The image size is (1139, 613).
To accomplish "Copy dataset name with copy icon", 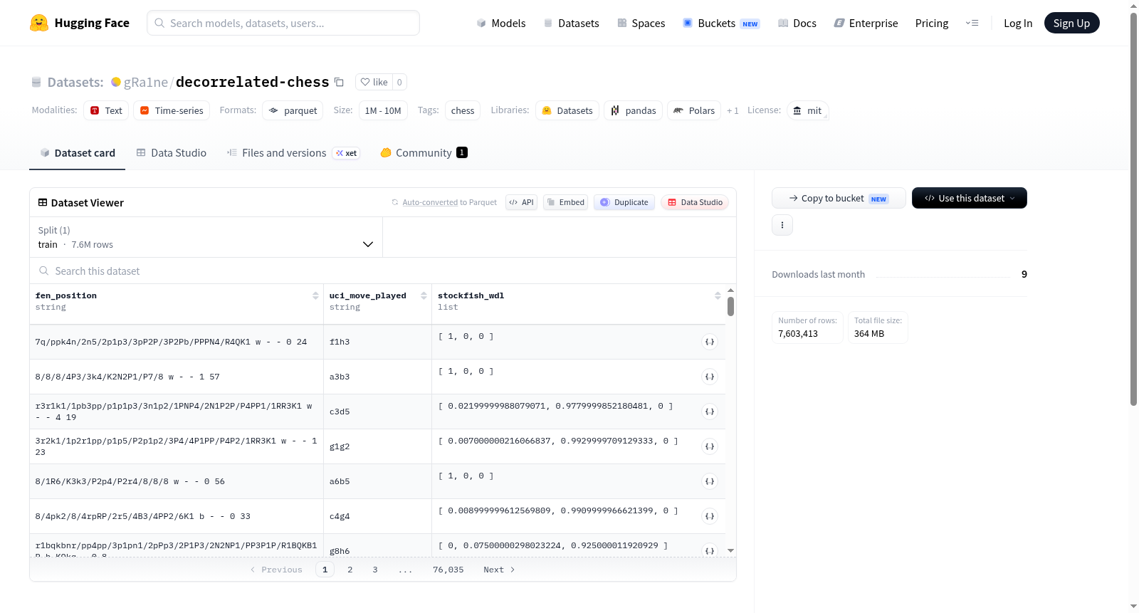I will pos(340,83).
